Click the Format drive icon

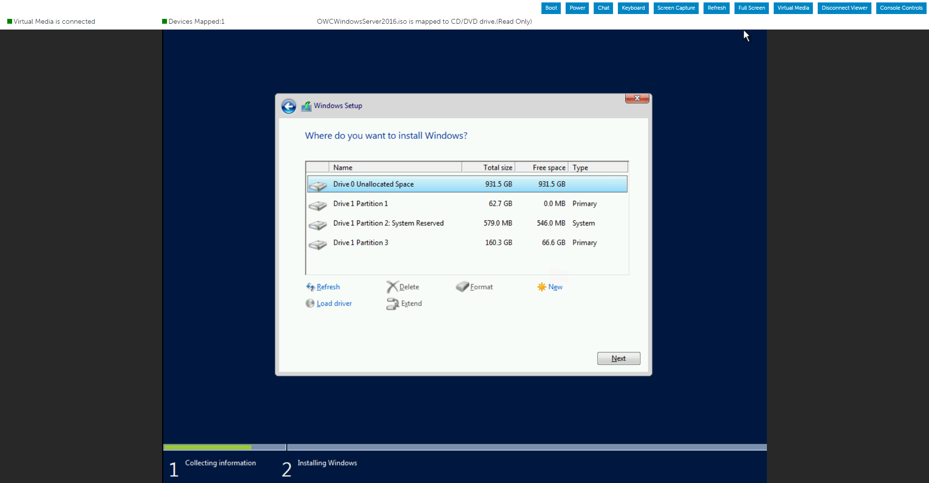click(463, 287)
